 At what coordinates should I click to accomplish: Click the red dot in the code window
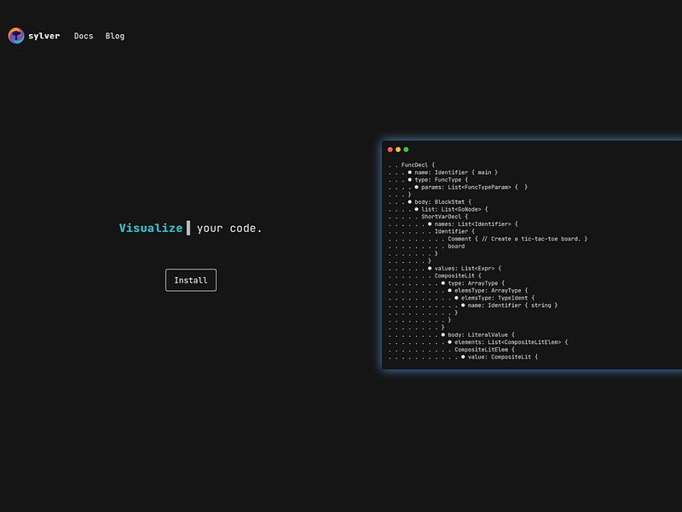[x=390, y=149]
